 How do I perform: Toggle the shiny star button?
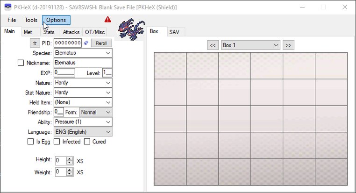coord(35,43)
